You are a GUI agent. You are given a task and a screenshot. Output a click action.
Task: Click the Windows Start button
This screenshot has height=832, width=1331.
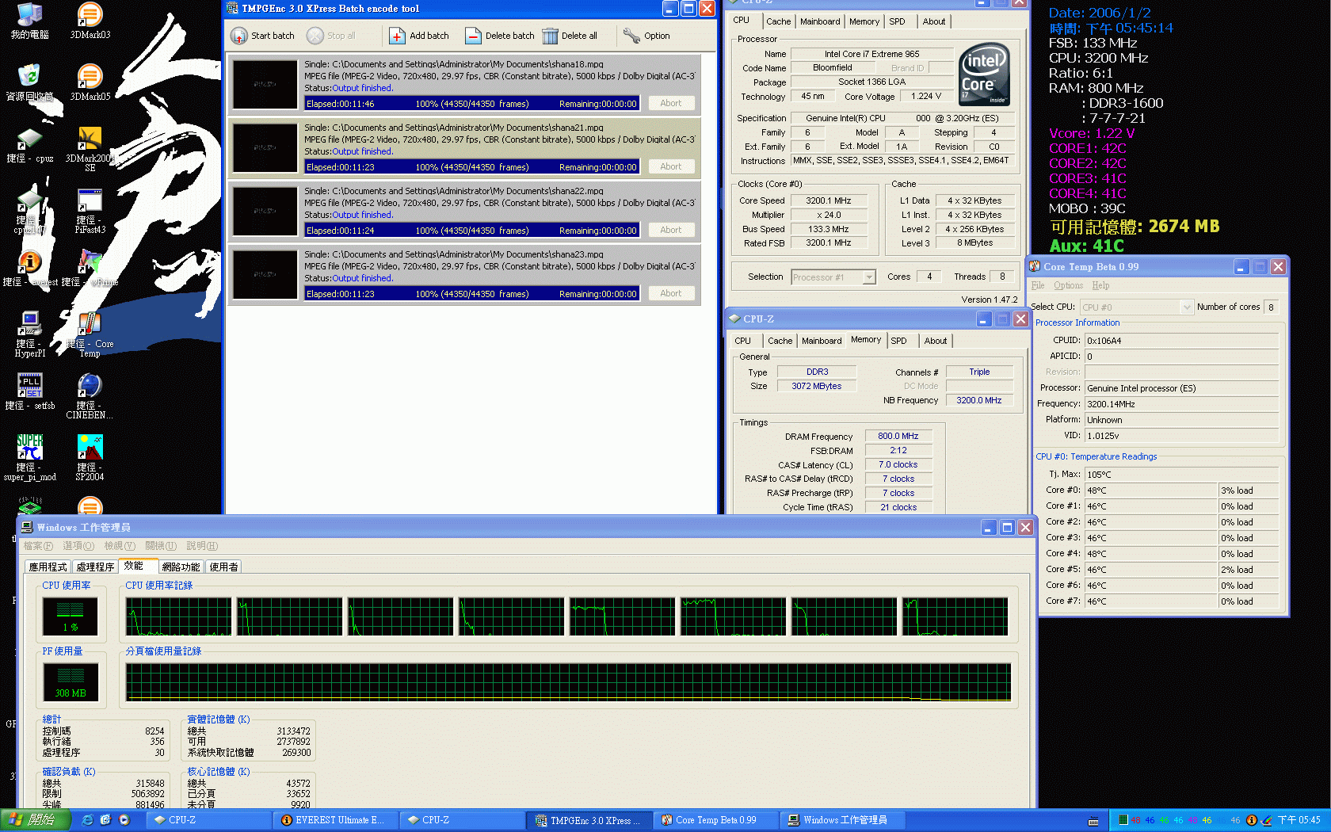[x=36, y=820]
